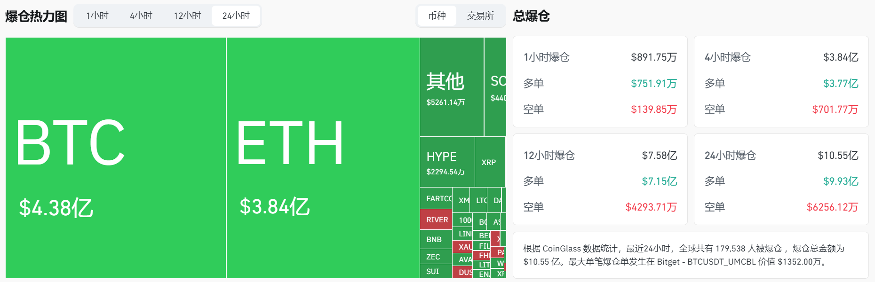The width and height of the screenshot is (875, 282).
Task: Click the HYPE tile showing $2294.54万
Action: 447,163
